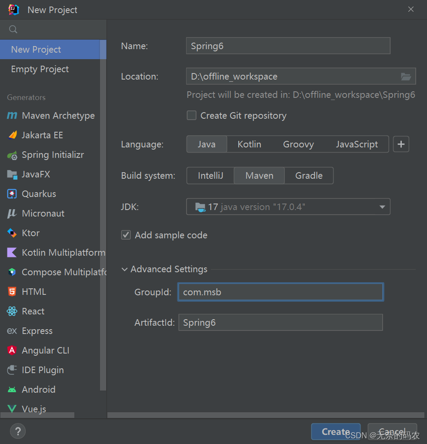The width and height of the screenshot is (427, 444).
Task: Open the Maven Archetype generator
Action: (x=50, y=116)
